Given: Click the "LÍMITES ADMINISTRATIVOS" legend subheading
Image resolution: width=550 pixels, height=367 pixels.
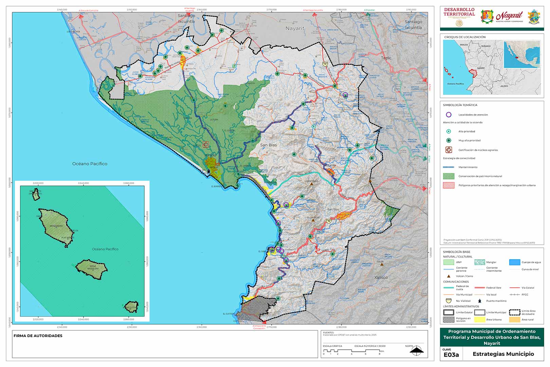Looking at the screenshot, I should coord(461,307).
